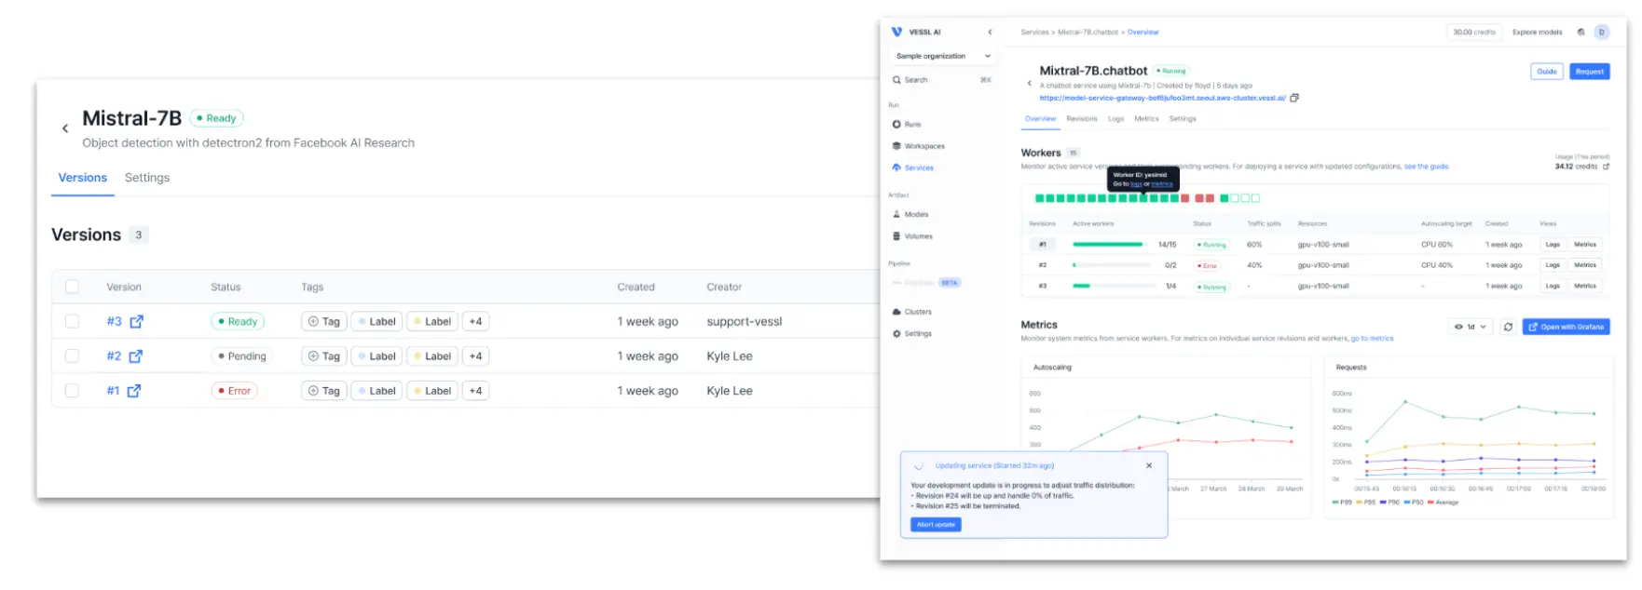The image size is (1642, 590).
Task: Check the box for version #1
Action: coord(72,391)
